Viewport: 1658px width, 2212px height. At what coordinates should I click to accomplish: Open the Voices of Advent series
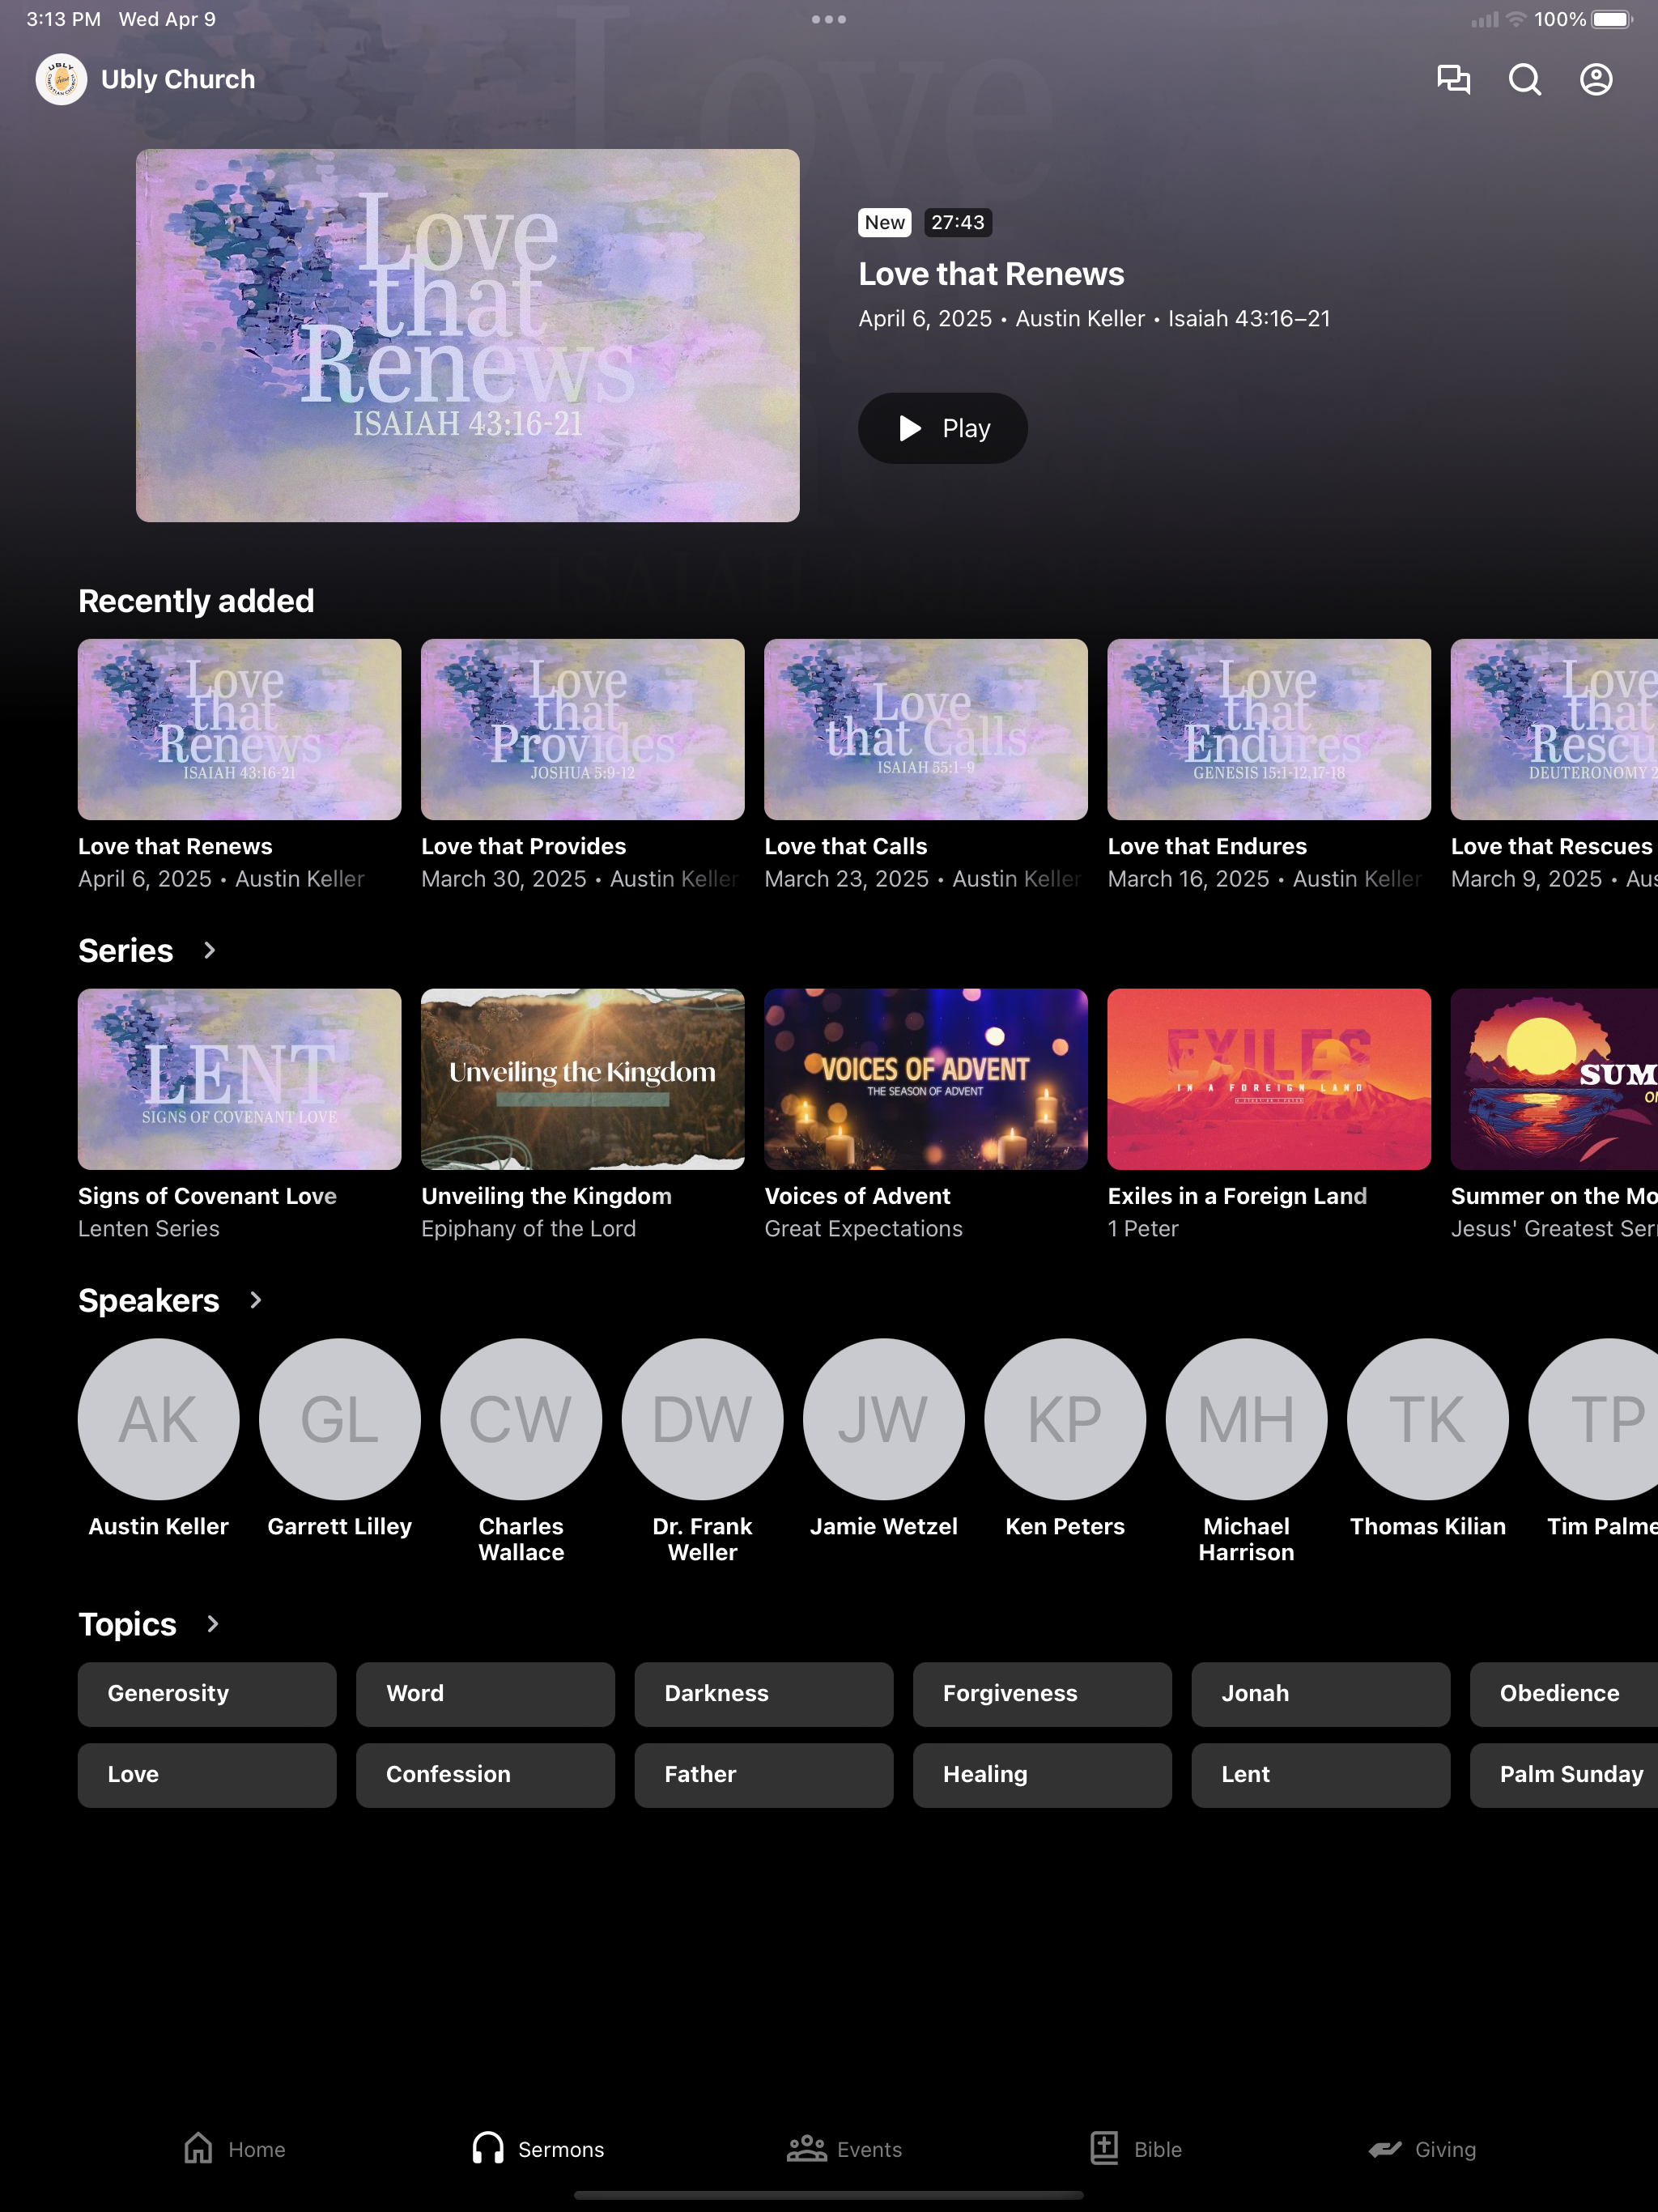coord(925,1079)
